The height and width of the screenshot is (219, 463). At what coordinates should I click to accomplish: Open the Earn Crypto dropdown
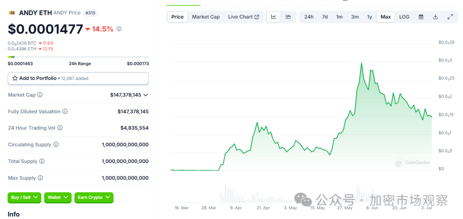point(93,197)
